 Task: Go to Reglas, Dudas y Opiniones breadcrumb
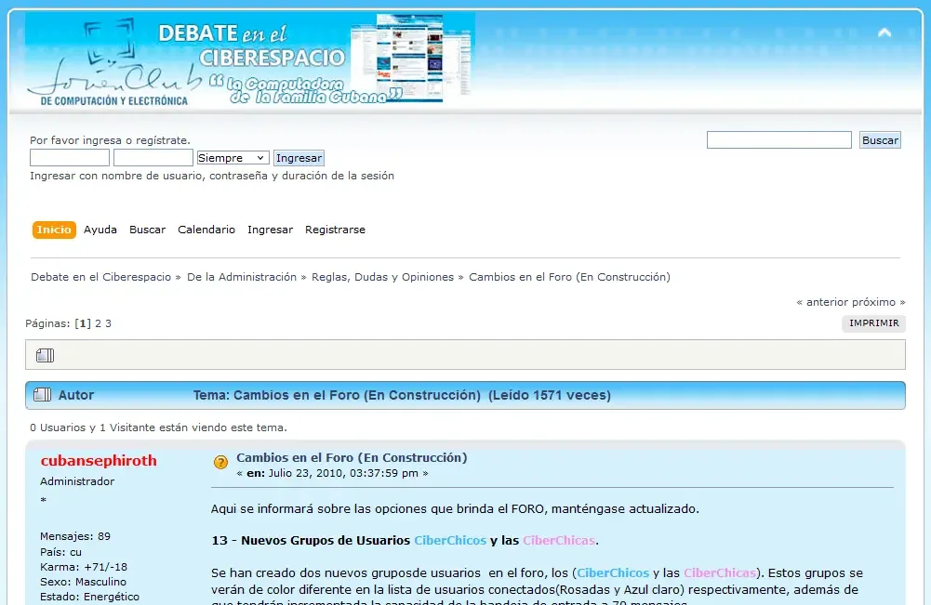(x=382, y=277)
